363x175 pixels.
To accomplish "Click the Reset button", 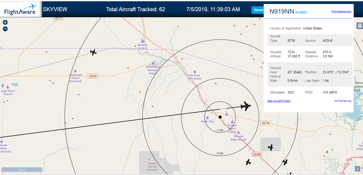I will [x=258, y=10].
